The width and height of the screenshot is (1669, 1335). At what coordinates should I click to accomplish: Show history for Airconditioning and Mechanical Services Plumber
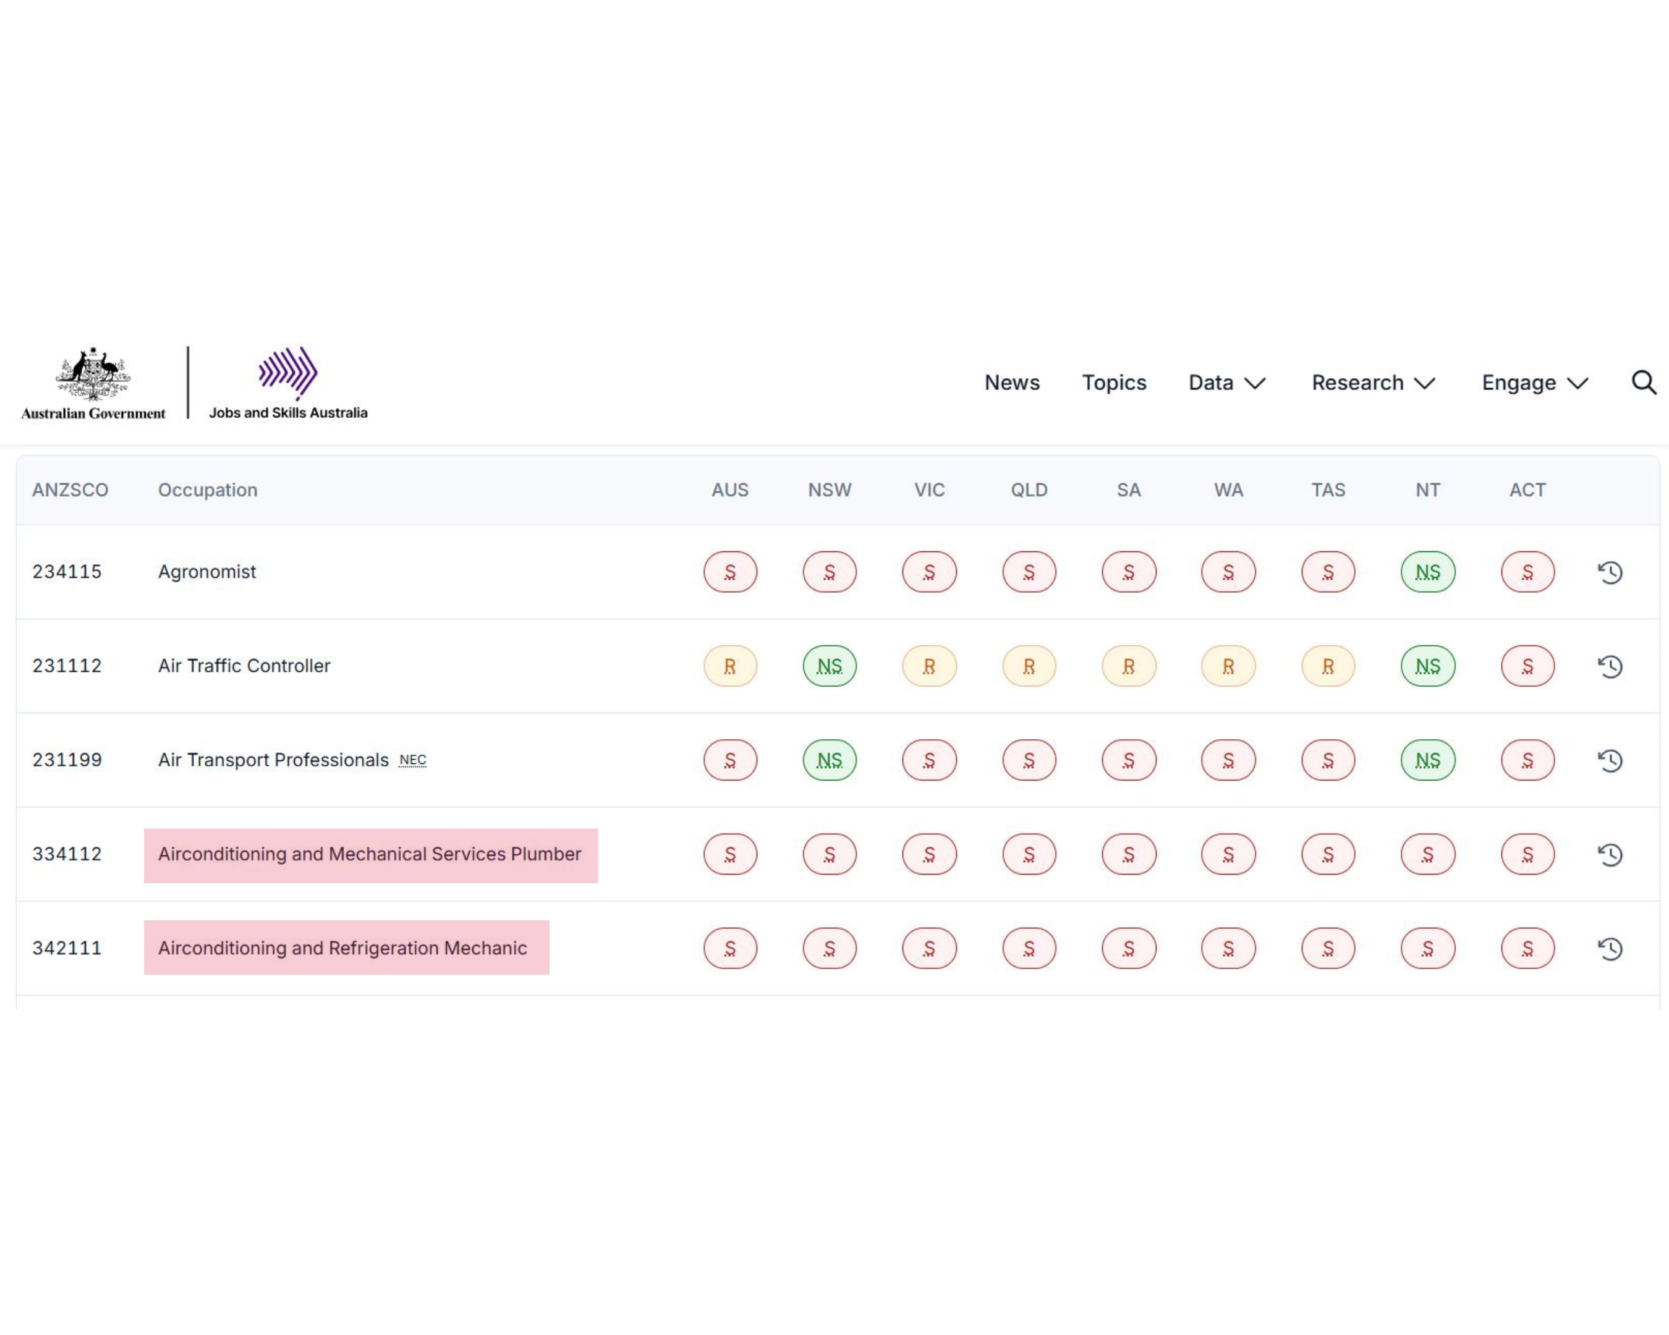tap(1610, 854)
